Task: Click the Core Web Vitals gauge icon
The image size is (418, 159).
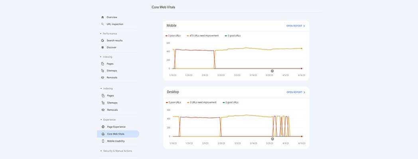Action: (103, 134)
